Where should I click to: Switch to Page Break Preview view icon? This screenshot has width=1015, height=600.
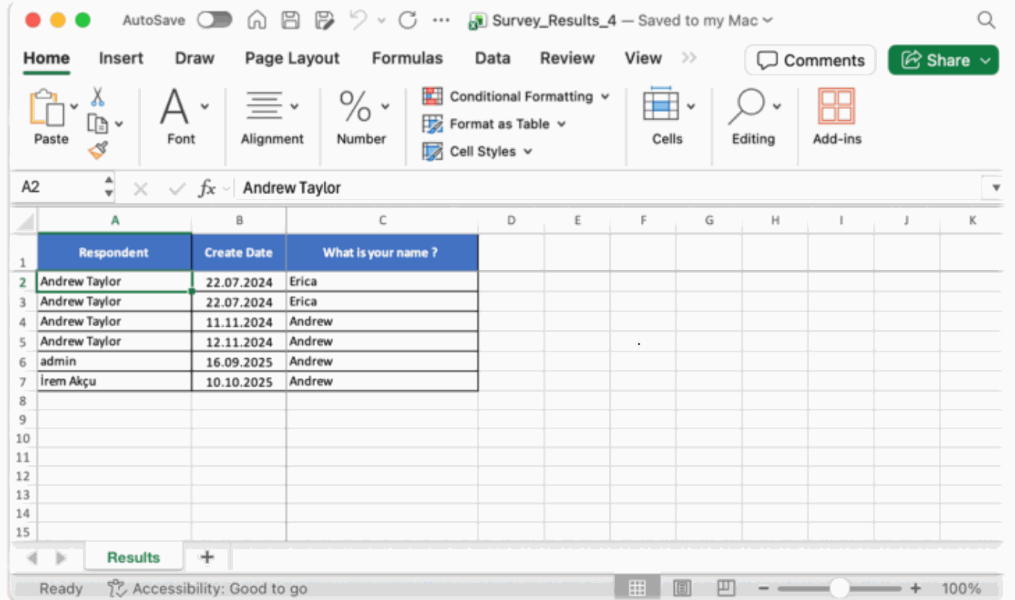point(727,588)
